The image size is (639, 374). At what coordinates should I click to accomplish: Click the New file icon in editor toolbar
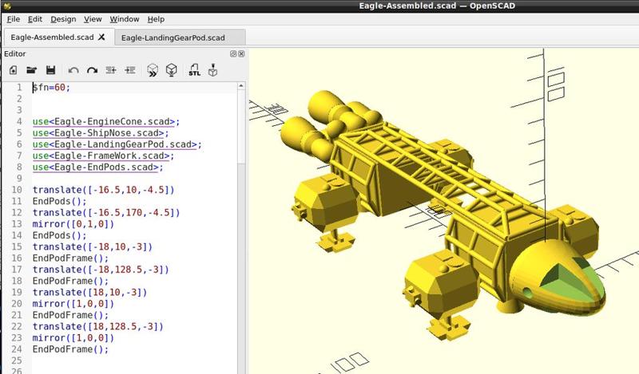pos(14,71)
